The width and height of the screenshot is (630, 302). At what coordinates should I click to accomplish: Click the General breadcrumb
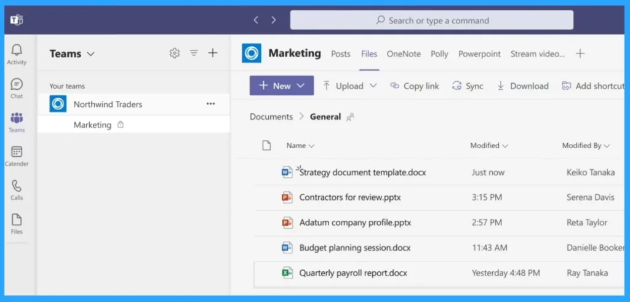pos(325,117)
